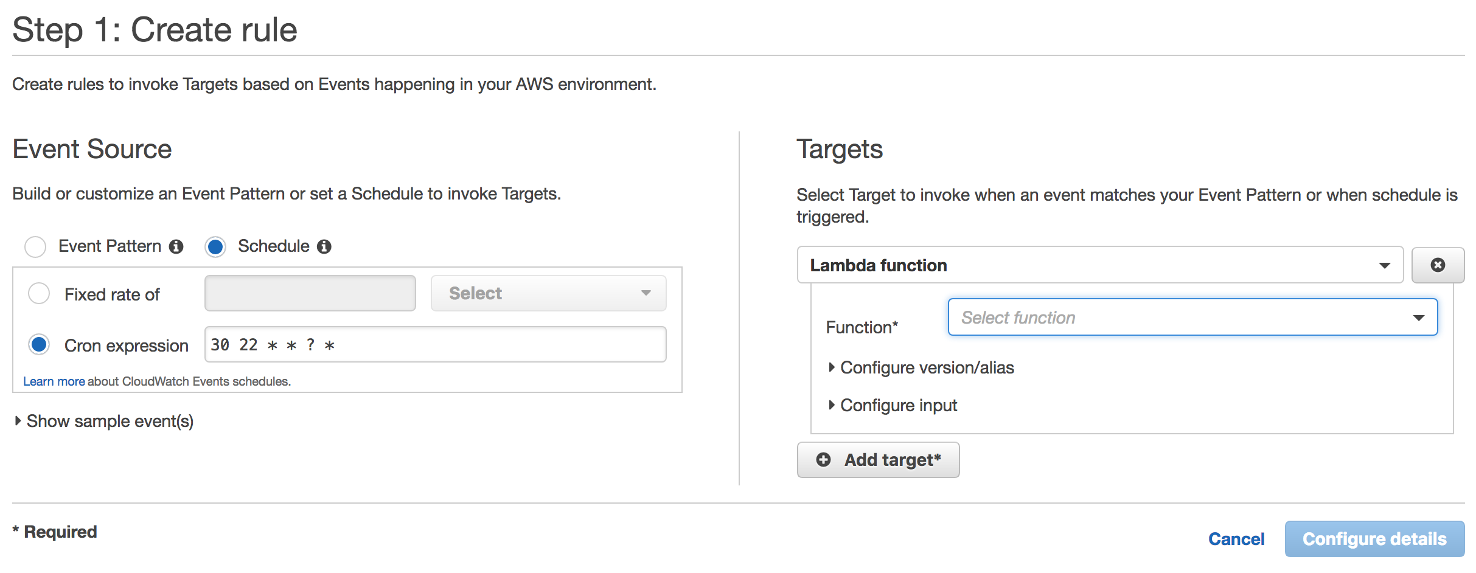
Task: Click the Configure details button
Action: 1374,539
